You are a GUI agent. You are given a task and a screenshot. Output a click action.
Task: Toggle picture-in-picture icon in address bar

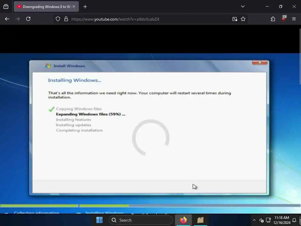click(235, 19)
